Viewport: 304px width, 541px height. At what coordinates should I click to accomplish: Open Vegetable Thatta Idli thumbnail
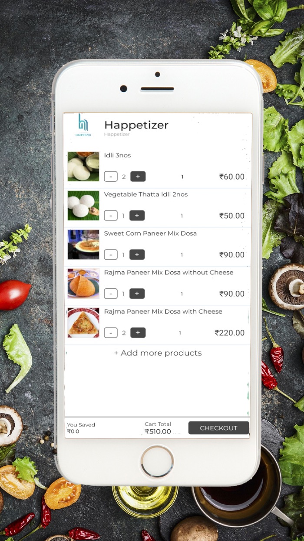(x=83, y=206)
